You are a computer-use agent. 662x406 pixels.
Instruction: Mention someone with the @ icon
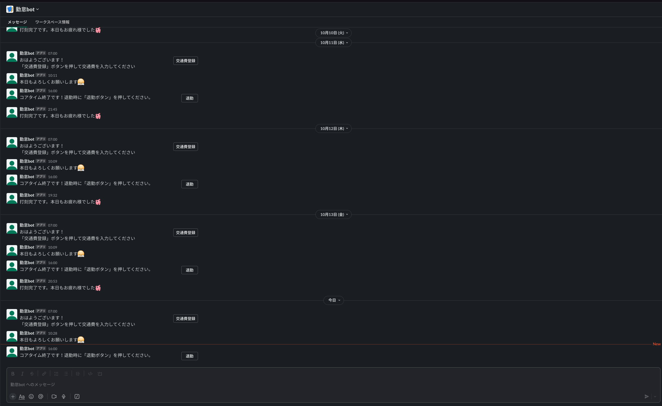point(41,396)
